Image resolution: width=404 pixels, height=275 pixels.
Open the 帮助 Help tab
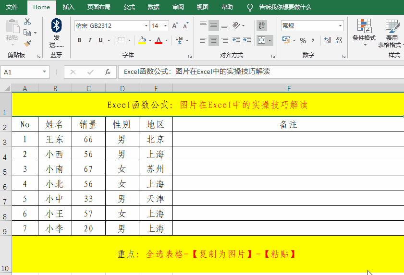(x=227, y=7)
